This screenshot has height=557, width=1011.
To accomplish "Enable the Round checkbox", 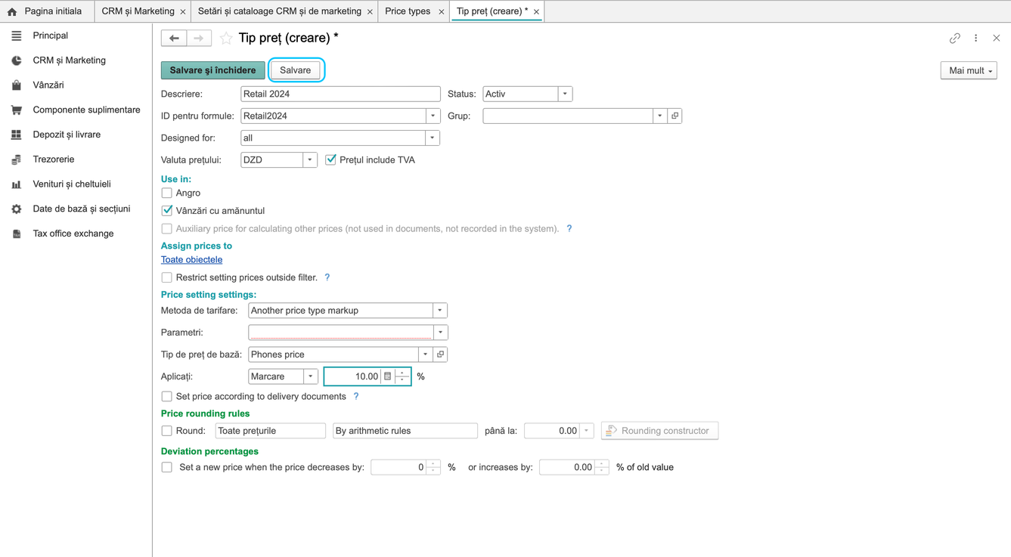I will 166,431.
